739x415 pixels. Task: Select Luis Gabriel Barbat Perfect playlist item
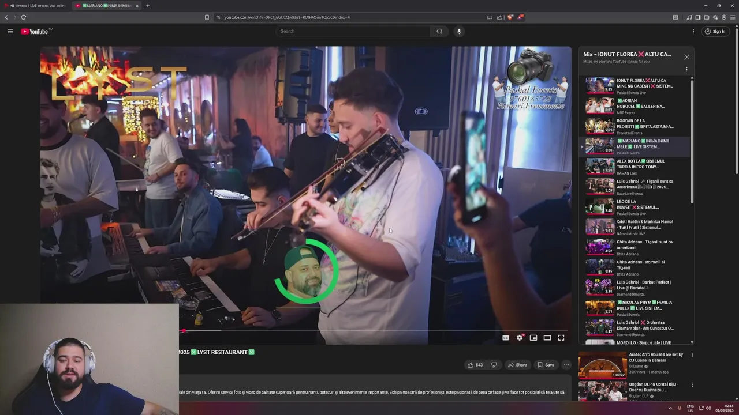coord(635,288)
